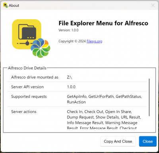Click the drive details vertical scrollbar
This screenshot has height=153, width=159.
click(149, 97)
